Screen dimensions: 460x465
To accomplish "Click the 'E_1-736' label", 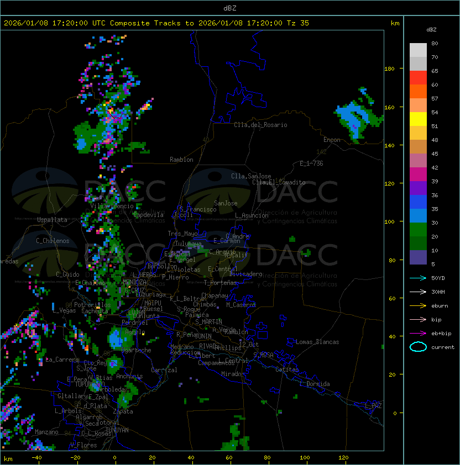I will (x=311, y=163).
